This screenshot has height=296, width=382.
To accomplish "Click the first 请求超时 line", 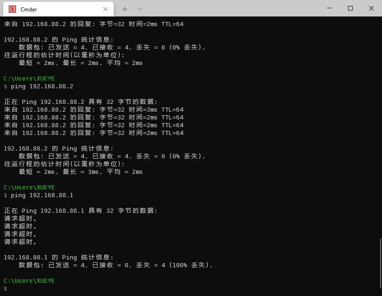I will pos(20,218).
